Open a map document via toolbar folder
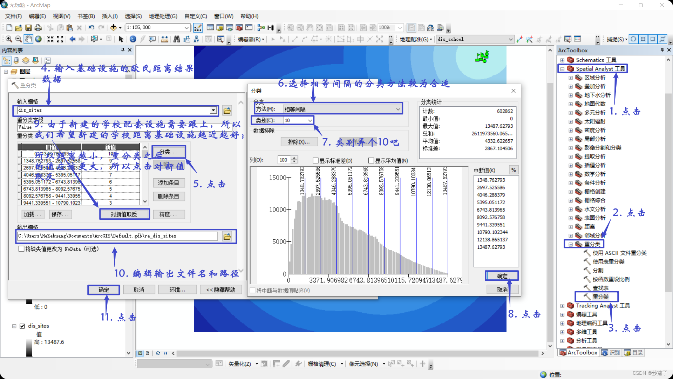The height and width of the screenshot is (379, 673). coord(19,28)
